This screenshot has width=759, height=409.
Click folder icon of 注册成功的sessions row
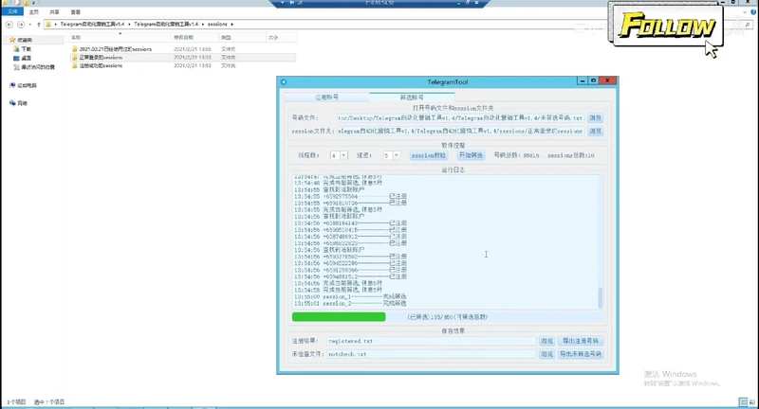tap(75, 65)
